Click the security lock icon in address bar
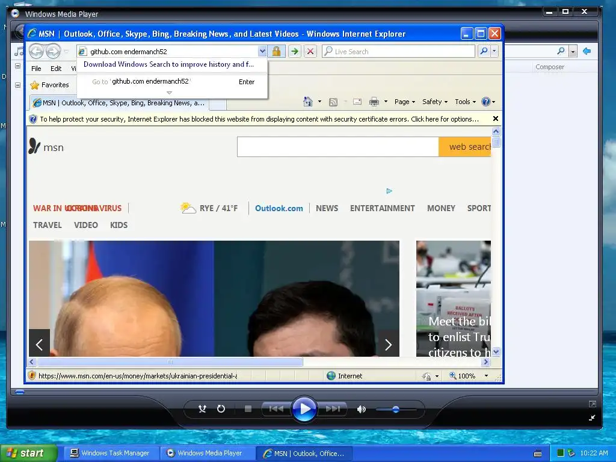 276,51
